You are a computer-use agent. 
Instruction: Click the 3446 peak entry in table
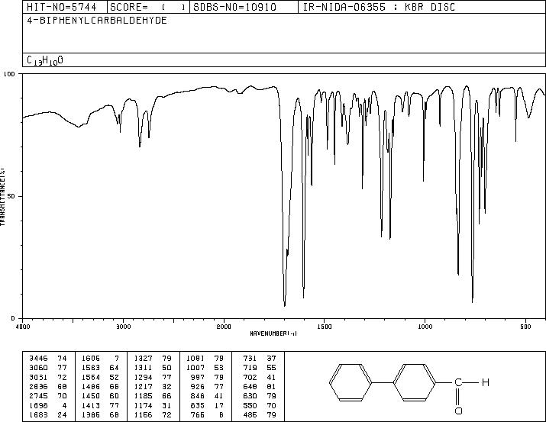(48, 358)
